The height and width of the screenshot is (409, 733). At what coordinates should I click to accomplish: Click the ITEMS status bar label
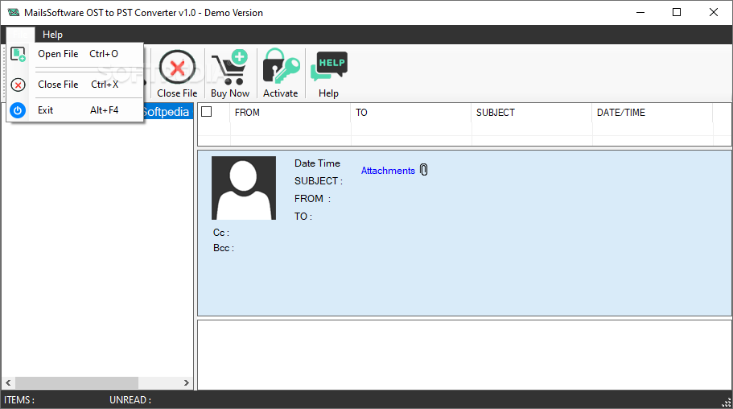tap(19, 400)
